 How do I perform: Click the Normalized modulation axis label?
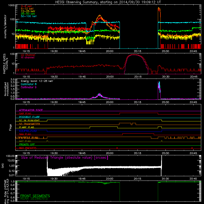6,89
